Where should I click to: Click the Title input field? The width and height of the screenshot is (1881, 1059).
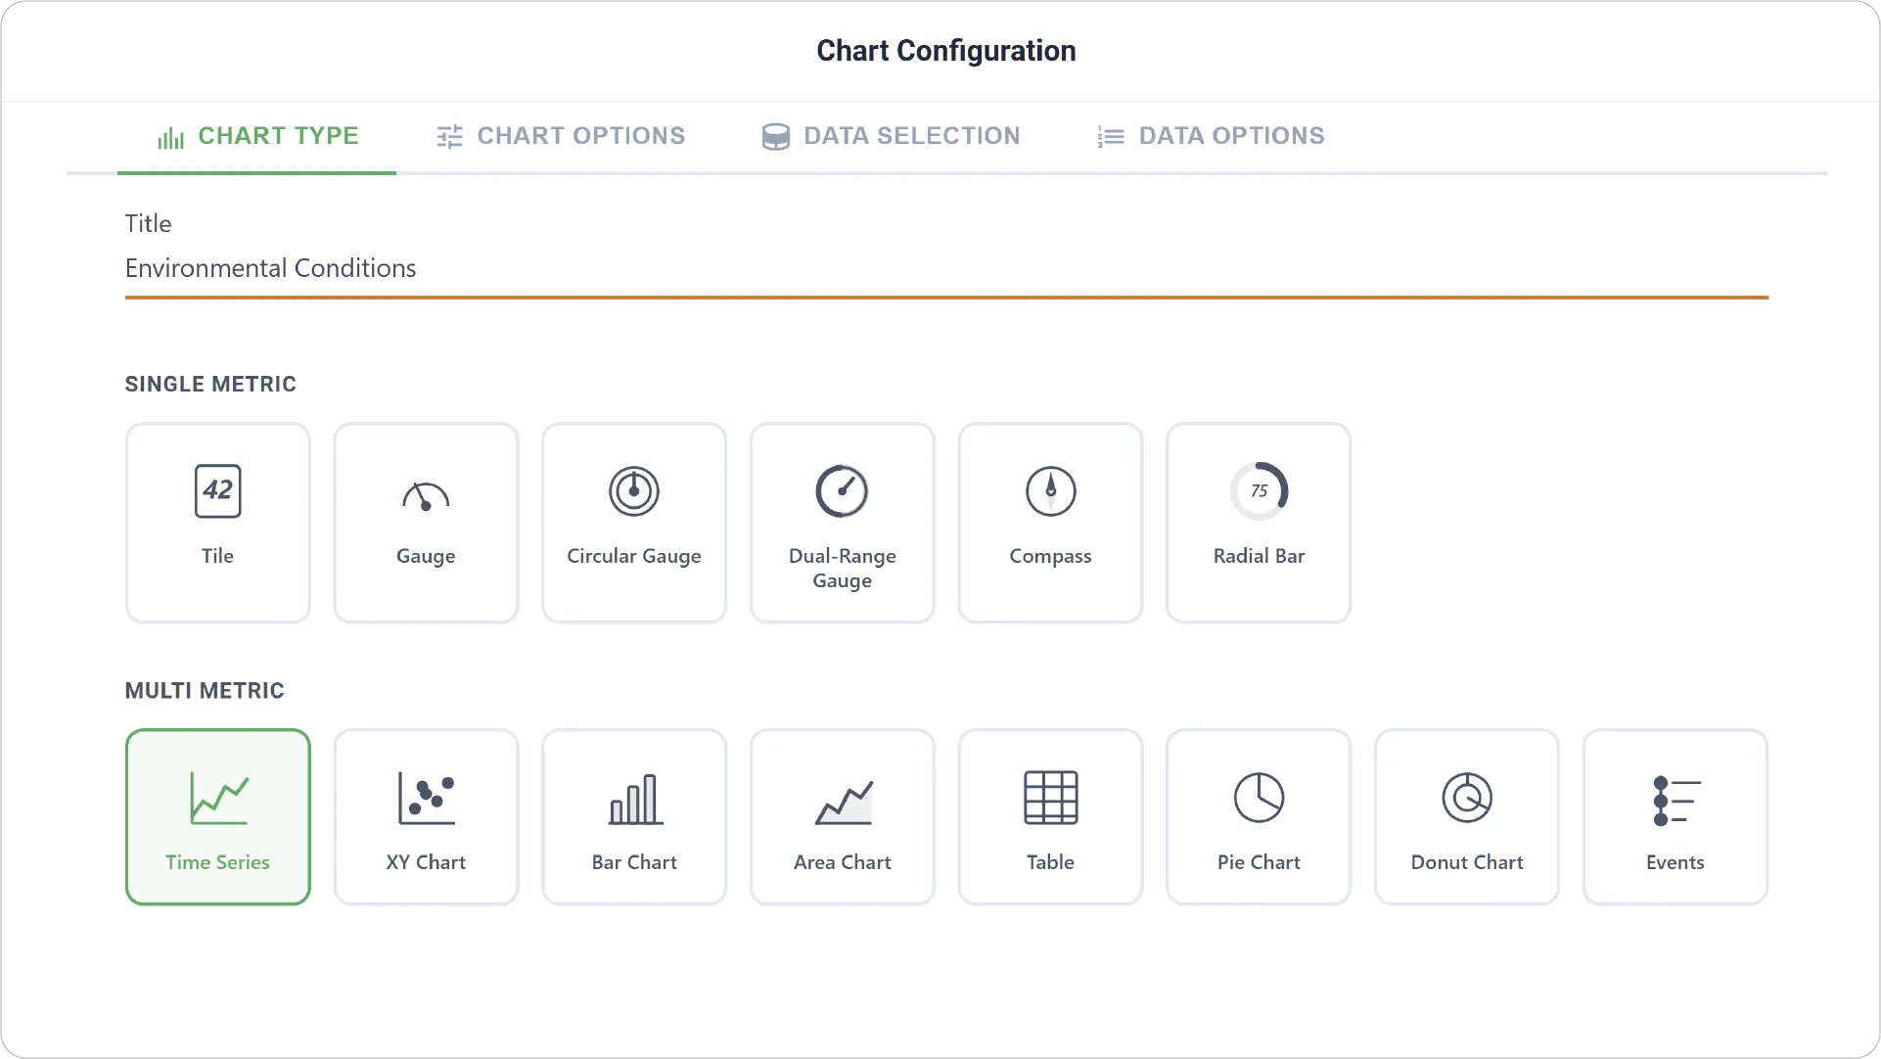(x=946, y=268)
